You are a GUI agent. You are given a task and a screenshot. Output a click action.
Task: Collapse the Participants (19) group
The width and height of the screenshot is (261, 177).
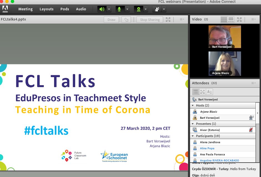193,136
